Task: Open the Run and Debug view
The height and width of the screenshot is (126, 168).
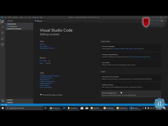Action: (2, 38)
